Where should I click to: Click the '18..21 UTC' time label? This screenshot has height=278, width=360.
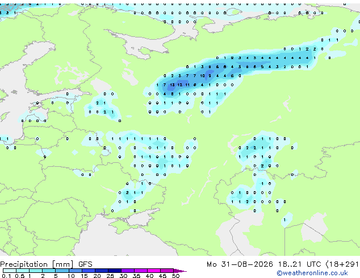(299, 264)
